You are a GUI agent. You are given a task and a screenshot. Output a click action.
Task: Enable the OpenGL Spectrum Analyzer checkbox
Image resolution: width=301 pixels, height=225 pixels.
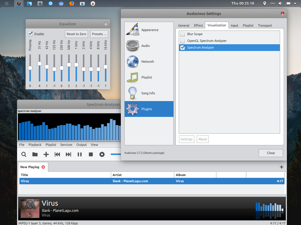pyautogui.click(x=183, y=41)
